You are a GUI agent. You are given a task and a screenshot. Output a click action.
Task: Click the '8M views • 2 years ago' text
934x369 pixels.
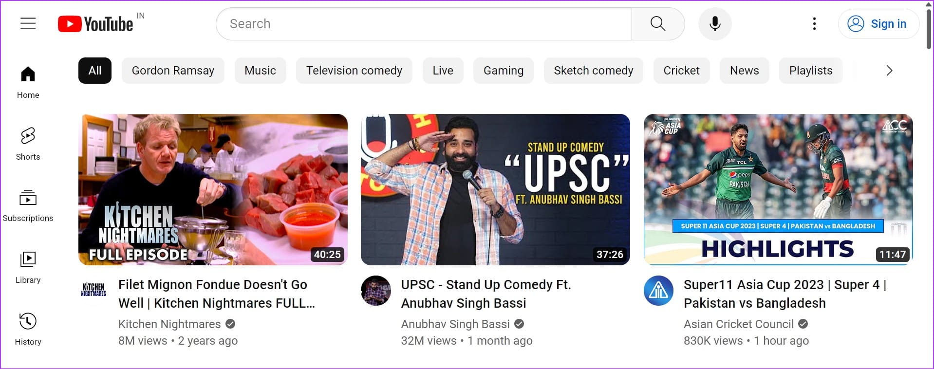178,341
